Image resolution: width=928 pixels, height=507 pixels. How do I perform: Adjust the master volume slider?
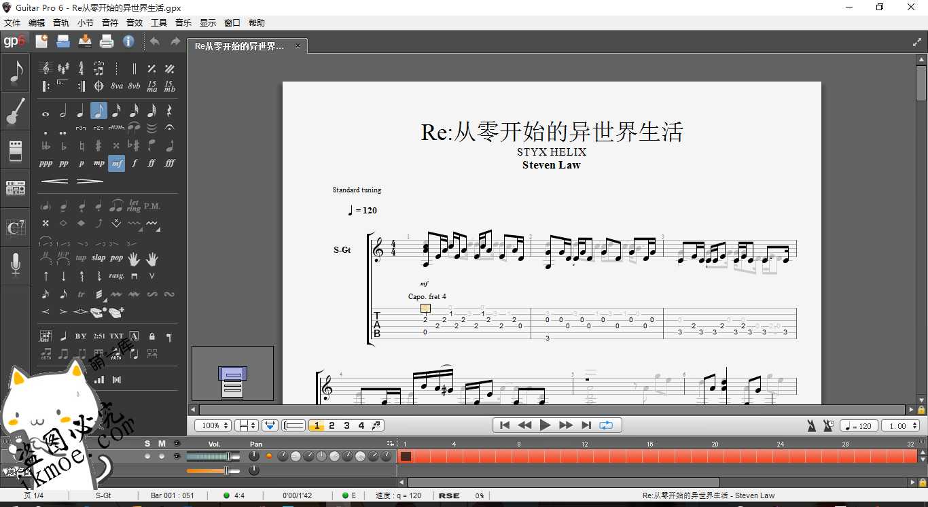[213, 470]
